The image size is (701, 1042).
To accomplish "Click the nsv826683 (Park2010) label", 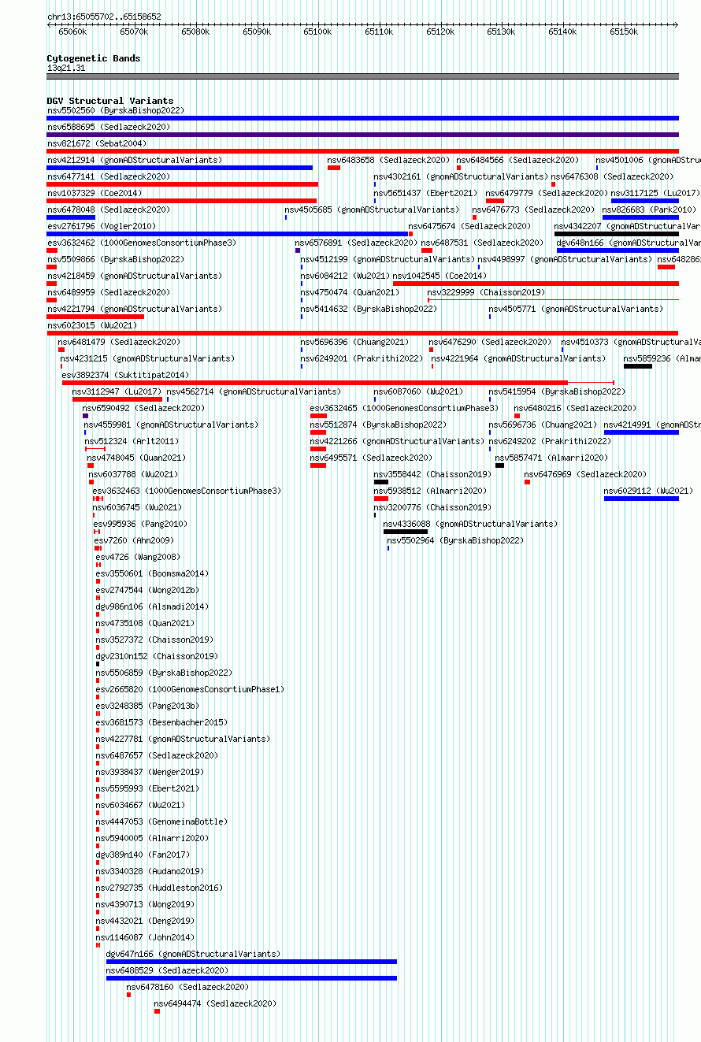I will 650,210.
